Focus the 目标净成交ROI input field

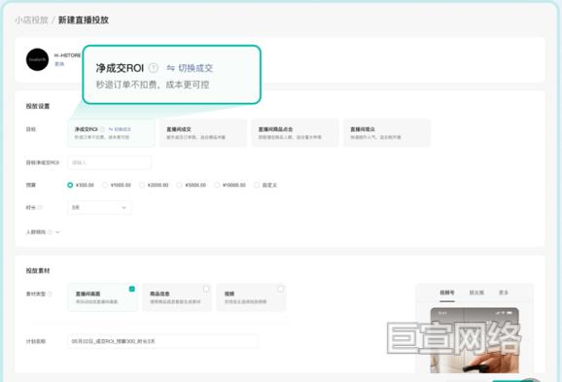click(x=109, y=162)
